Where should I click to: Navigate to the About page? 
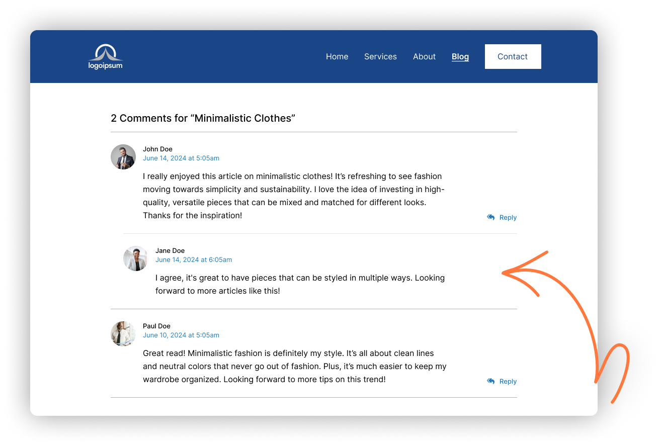click(x=424, y=57)
